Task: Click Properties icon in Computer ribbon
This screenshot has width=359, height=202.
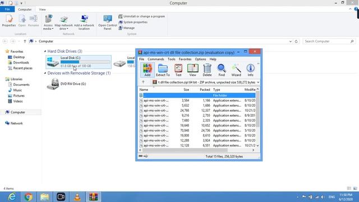Action: tap(9, 21)
